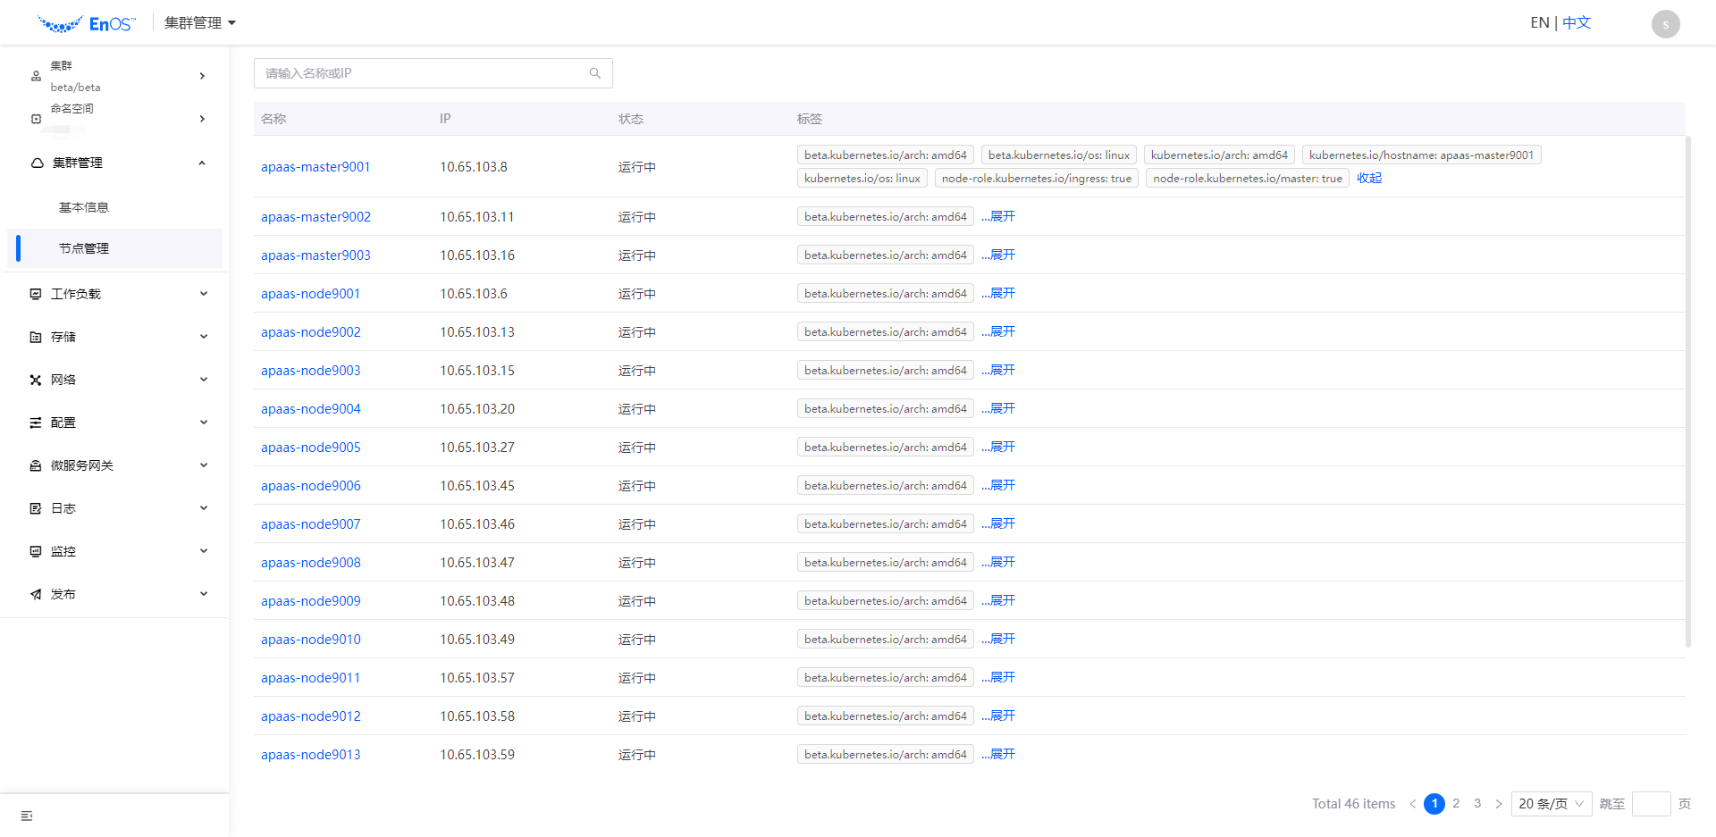
Task: Collapse the sidebar via bottom-left icon
Action: [x=26, y=816]
